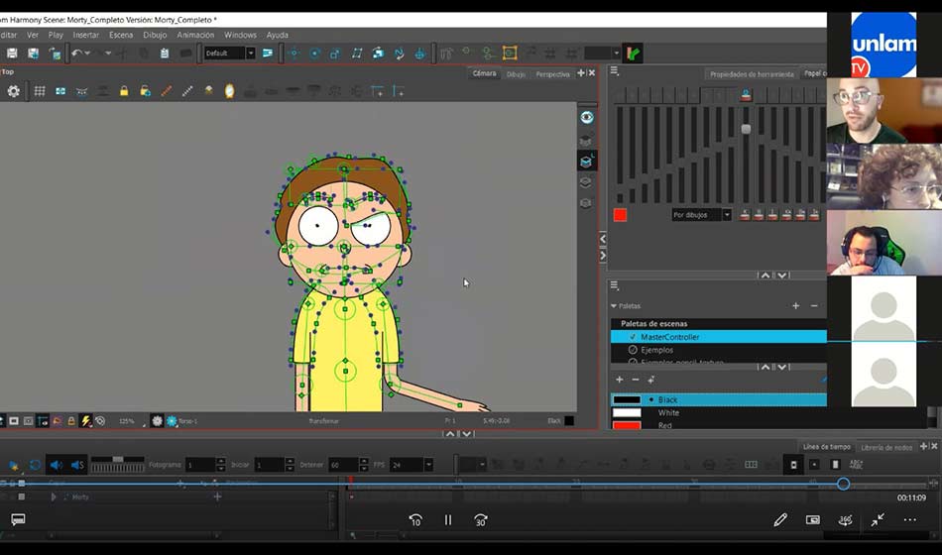Click the orange ruler onion skin icon
The width and height of the screenshot is (942, 555).
coord(167,91)
